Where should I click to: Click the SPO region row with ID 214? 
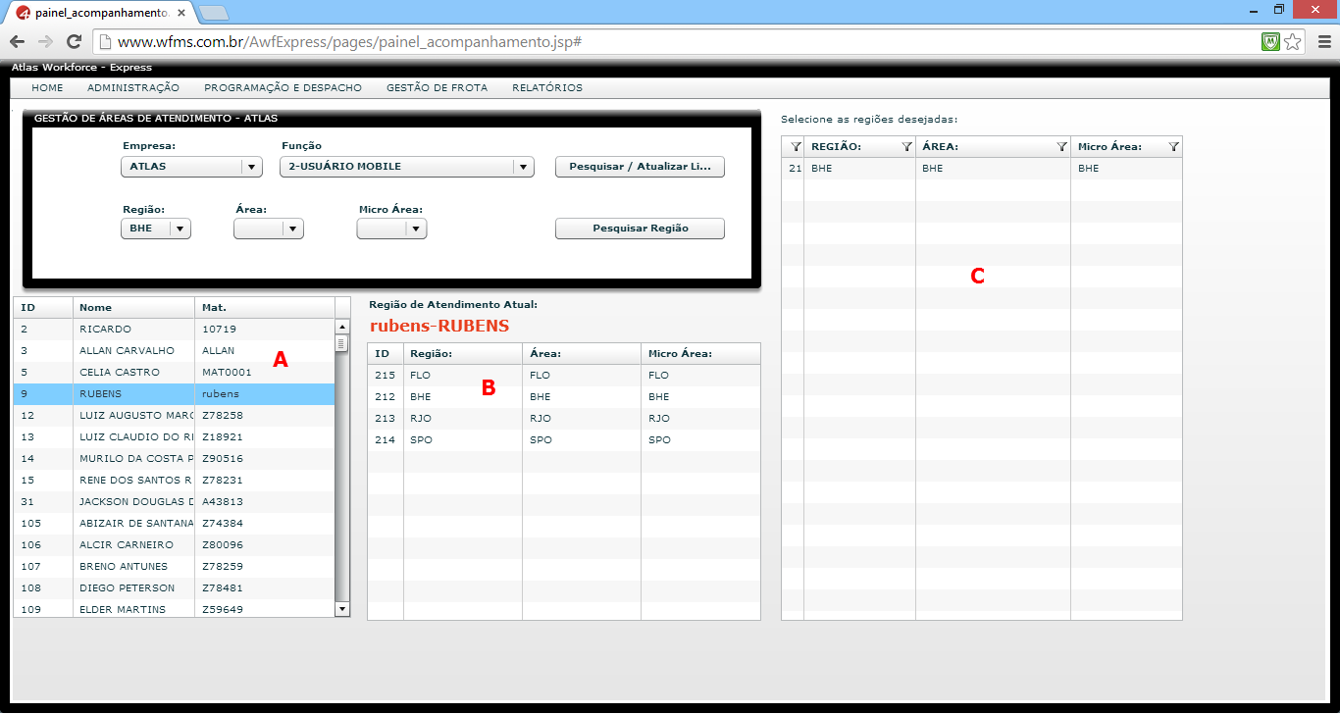(564, 440)
